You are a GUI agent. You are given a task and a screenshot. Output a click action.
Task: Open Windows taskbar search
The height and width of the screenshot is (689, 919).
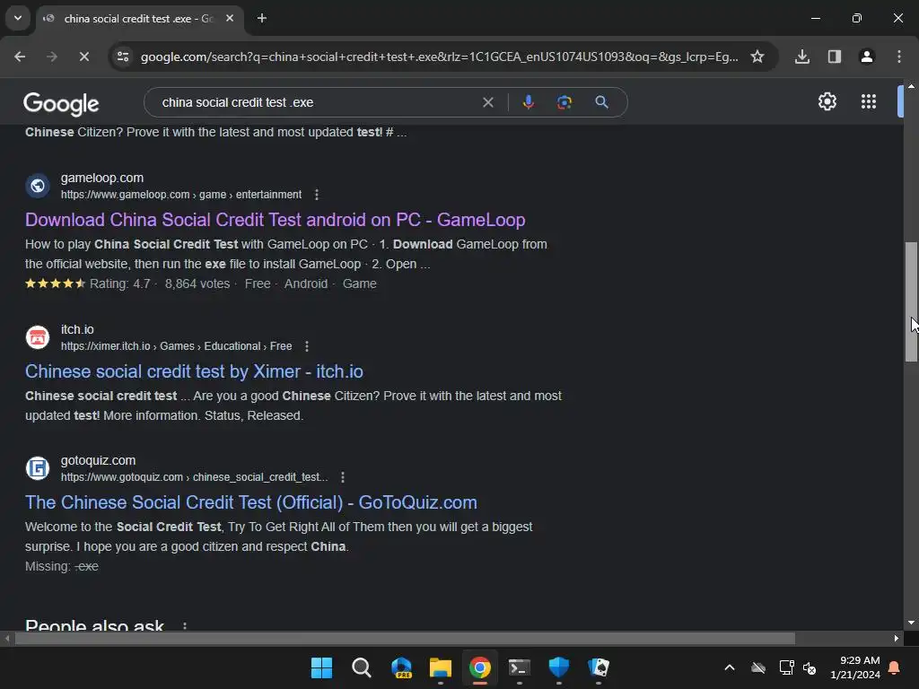pos(361,667)
